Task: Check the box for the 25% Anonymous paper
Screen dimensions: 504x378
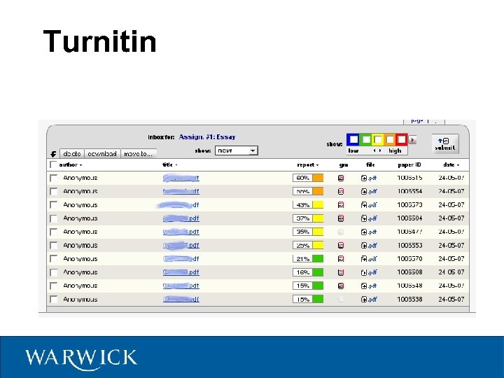Action: pos(53,245)
